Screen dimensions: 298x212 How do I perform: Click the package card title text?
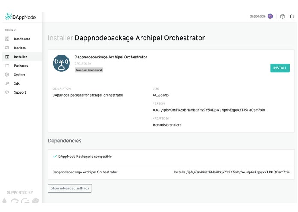pos(111,57)
